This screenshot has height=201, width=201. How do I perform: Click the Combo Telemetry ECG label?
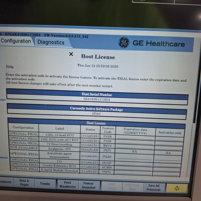(59, 166)
